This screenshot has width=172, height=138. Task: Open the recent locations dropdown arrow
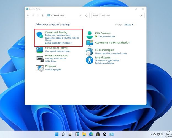[x=38, y=15]
